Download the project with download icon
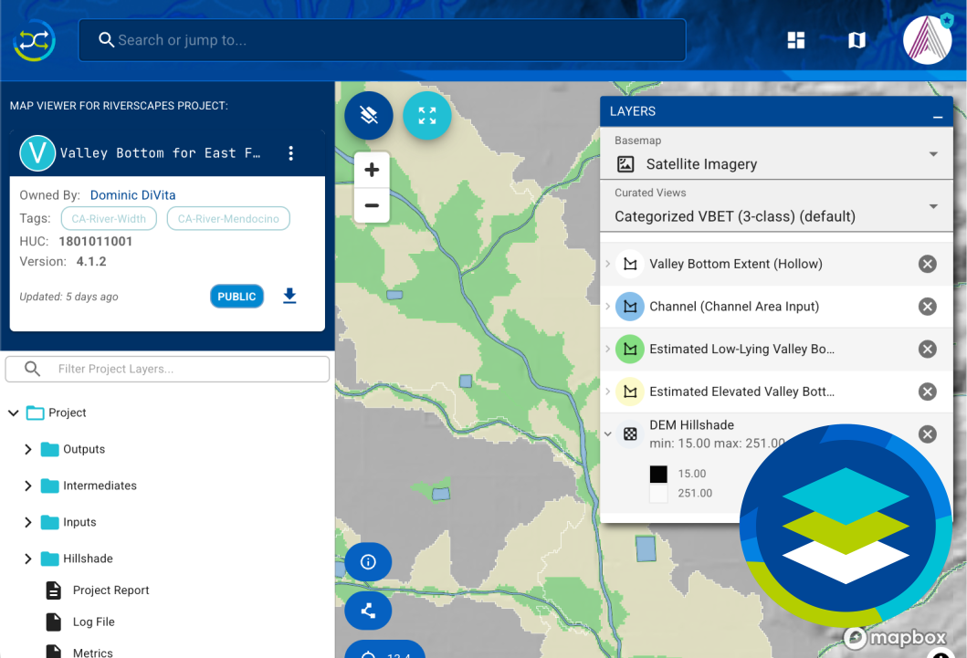This screenshot has height=658, width=967. click(289, 296)
